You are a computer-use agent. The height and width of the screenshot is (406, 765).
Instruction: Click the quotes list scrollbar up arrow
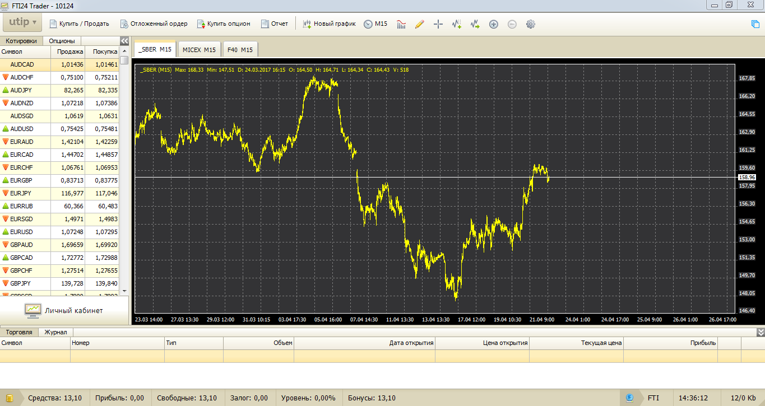pos(124,51)
